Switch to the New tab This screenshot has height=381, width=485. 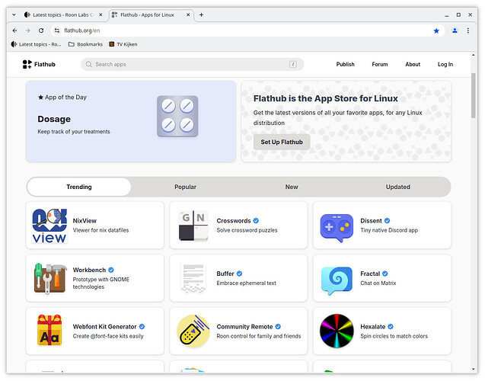[292, 187]
